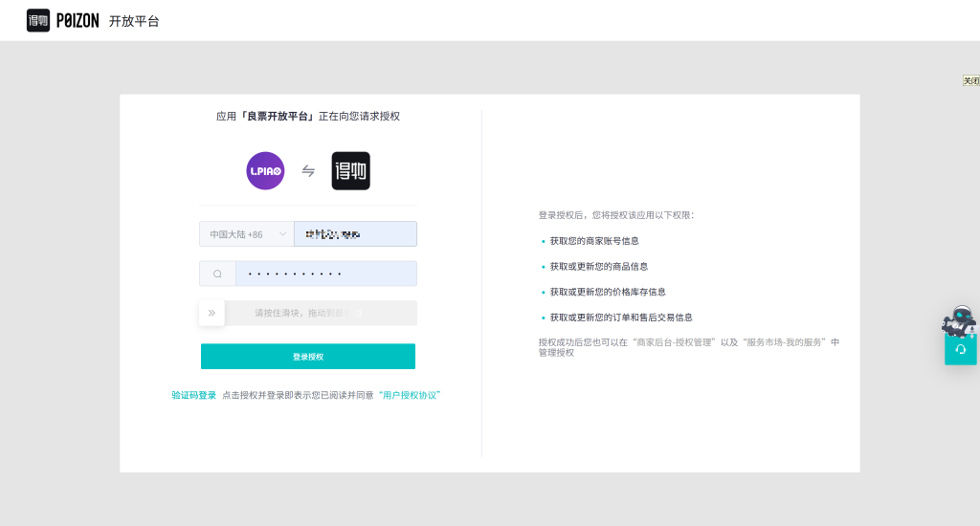The height and width of the screenshot is (526, 980).
Task: Click the 登录授权 button
Action: point(308,356)
